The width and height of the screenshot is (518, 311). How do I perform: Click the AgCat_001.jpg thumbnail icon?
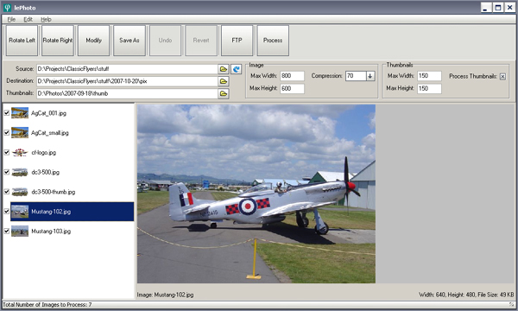pyautogui.click(x=20, y=113)
